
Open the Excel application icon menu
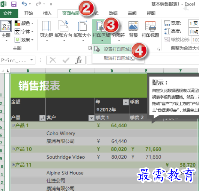point(4,4)
